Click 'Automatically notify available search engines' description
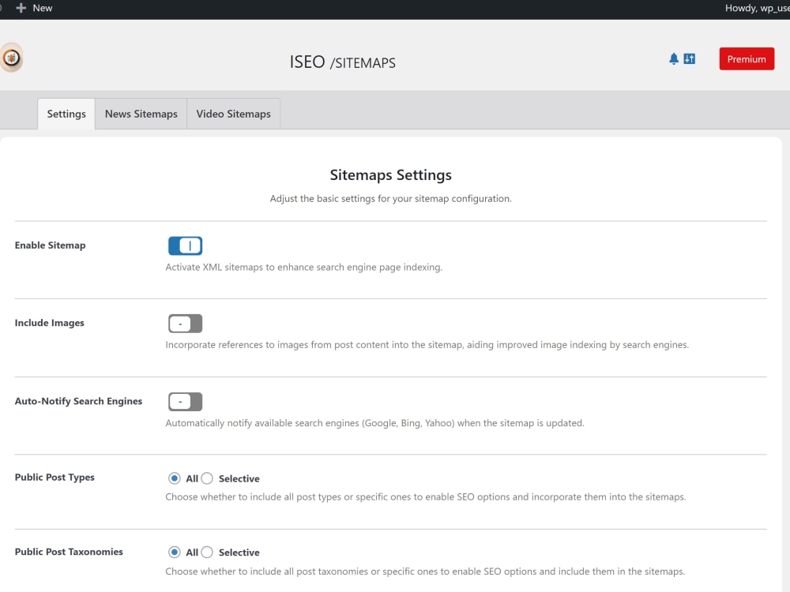Screen dimensions: 790x592 click(x=374, y=423)
